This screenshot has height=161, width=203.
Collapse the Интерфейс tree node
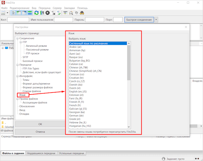(x=17, y=76)
